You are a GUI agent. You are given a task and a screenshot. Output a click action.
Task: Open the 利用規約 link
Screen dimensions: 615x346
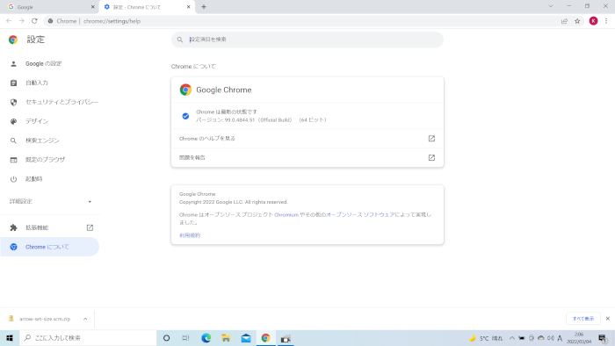[190, 235]
